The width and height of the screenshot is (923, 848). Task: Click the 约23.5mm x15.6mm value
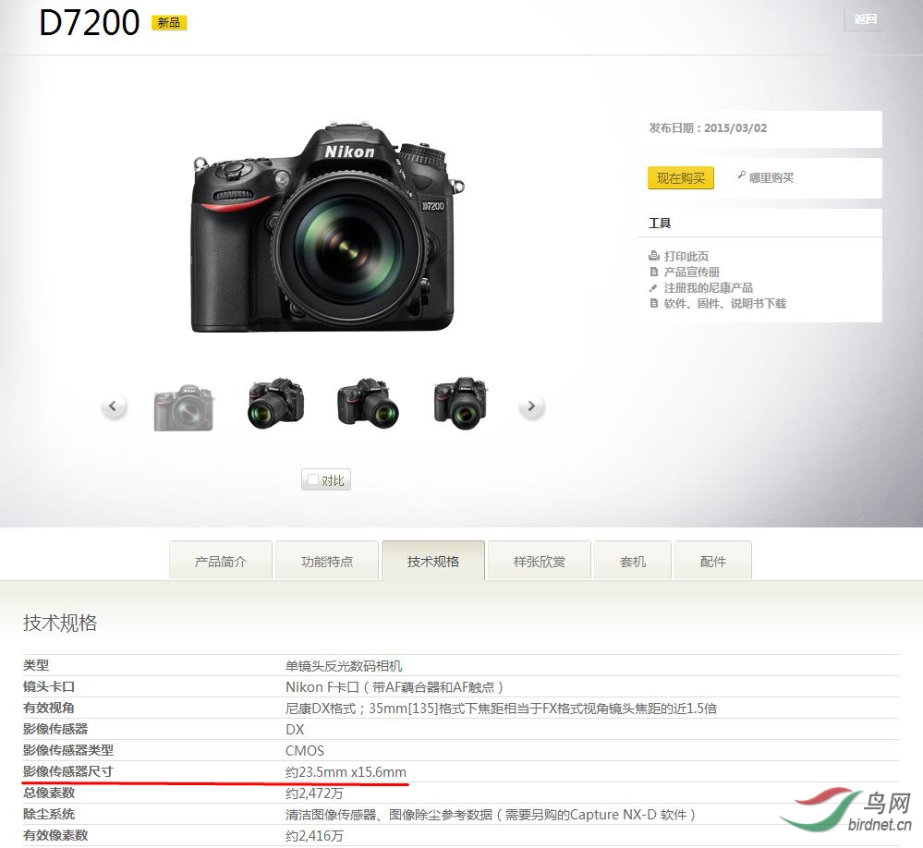click(346, 771)
